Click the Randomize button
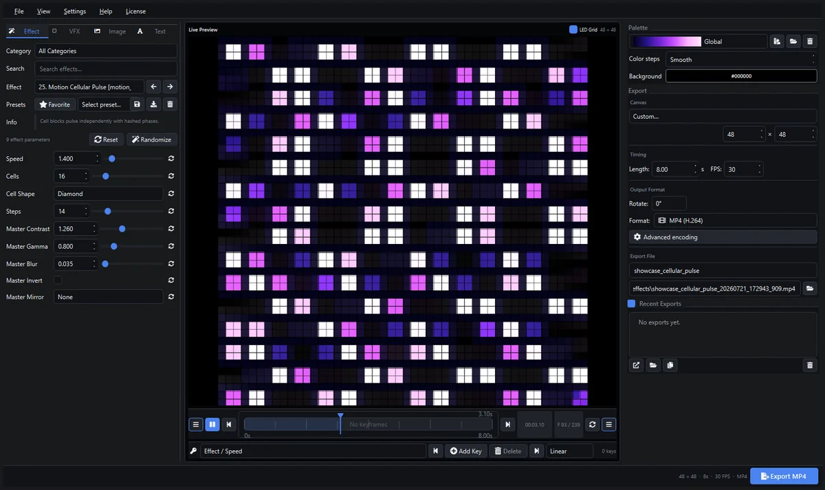 pos(151,140)
